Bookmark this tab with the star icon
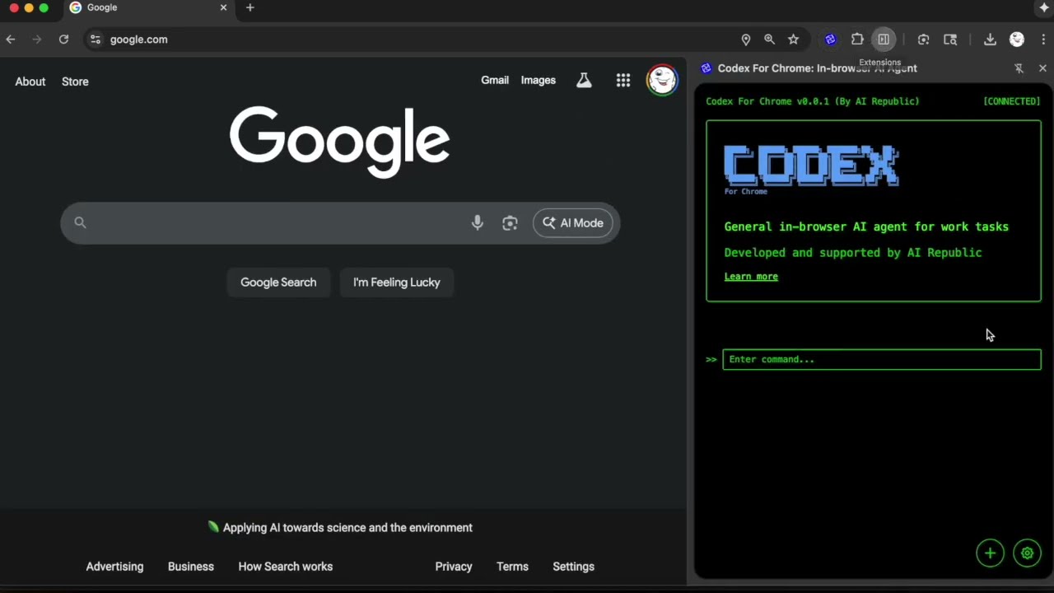Screen dimensions: 1054x593 [x=793, y=40]
